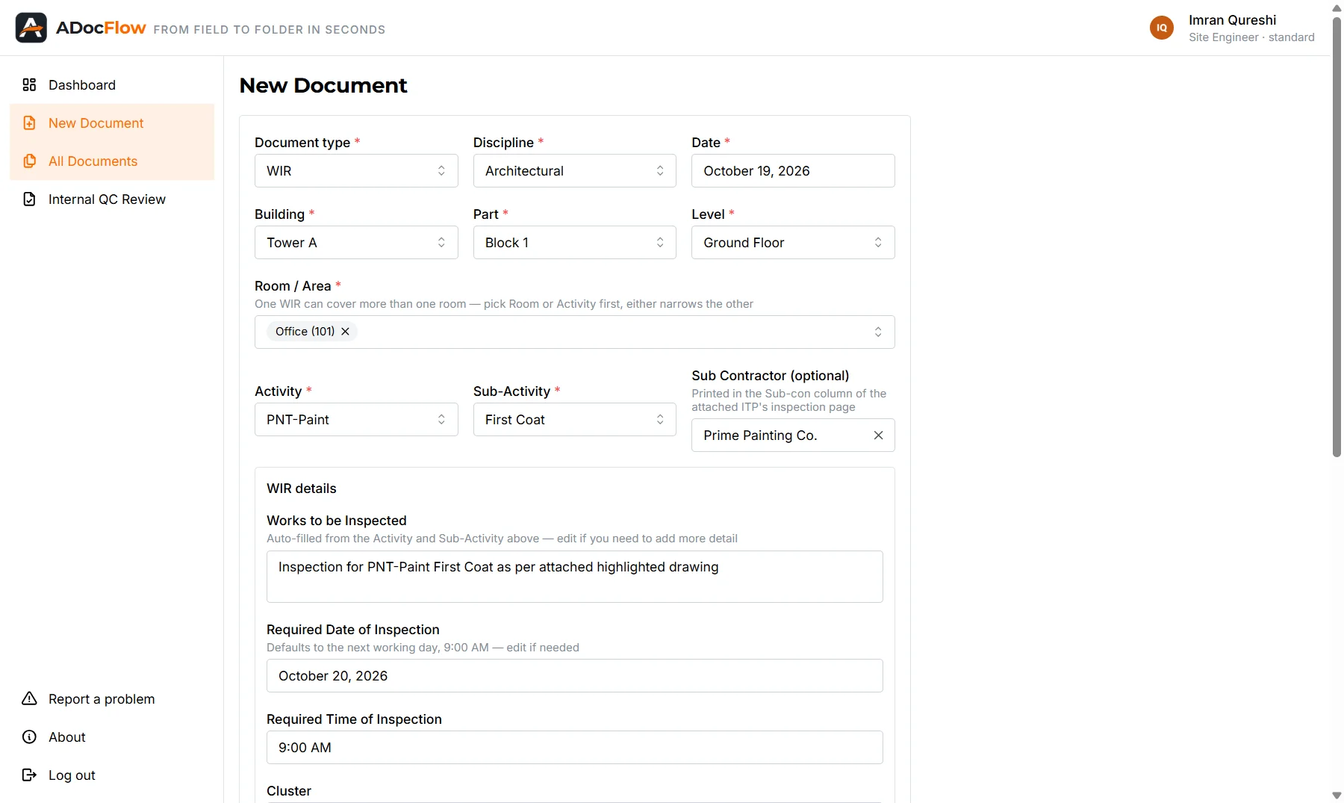Screen dimensions: 1344x803
Task: Click the Required Date field October 20, 2026
Action: click(574, 675)
